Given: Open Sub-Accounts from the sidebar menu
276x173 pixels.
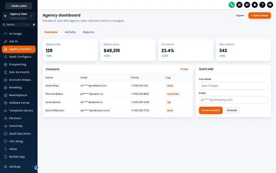Looking at the screenshot, I should tap(19, 72).
